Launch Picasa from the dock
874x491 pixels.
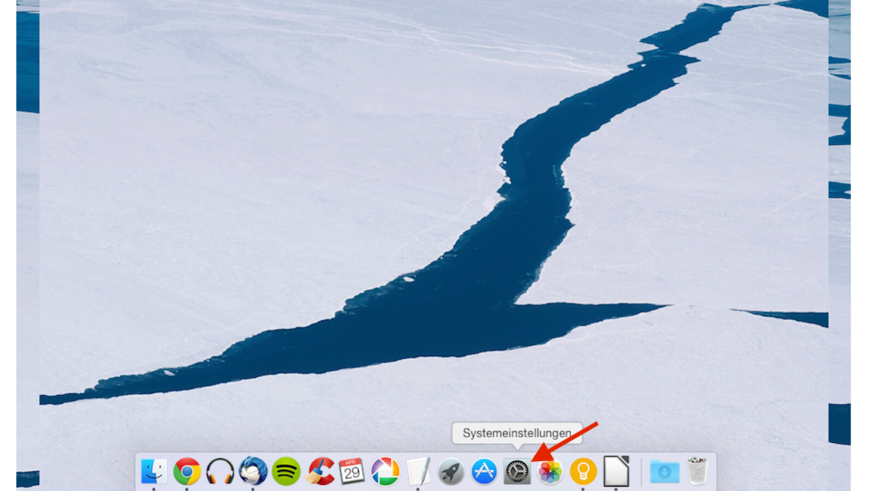tap(385, 471)
